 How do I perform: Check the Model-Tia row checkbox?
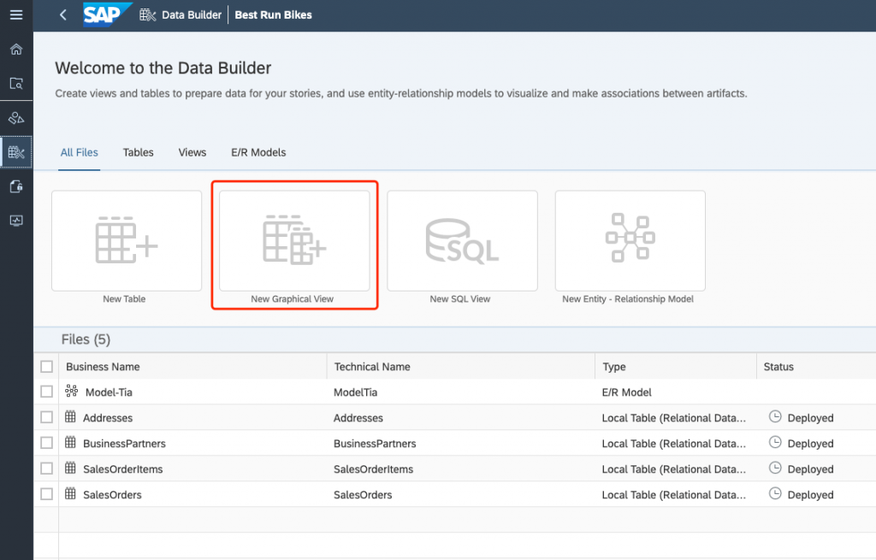47,392
